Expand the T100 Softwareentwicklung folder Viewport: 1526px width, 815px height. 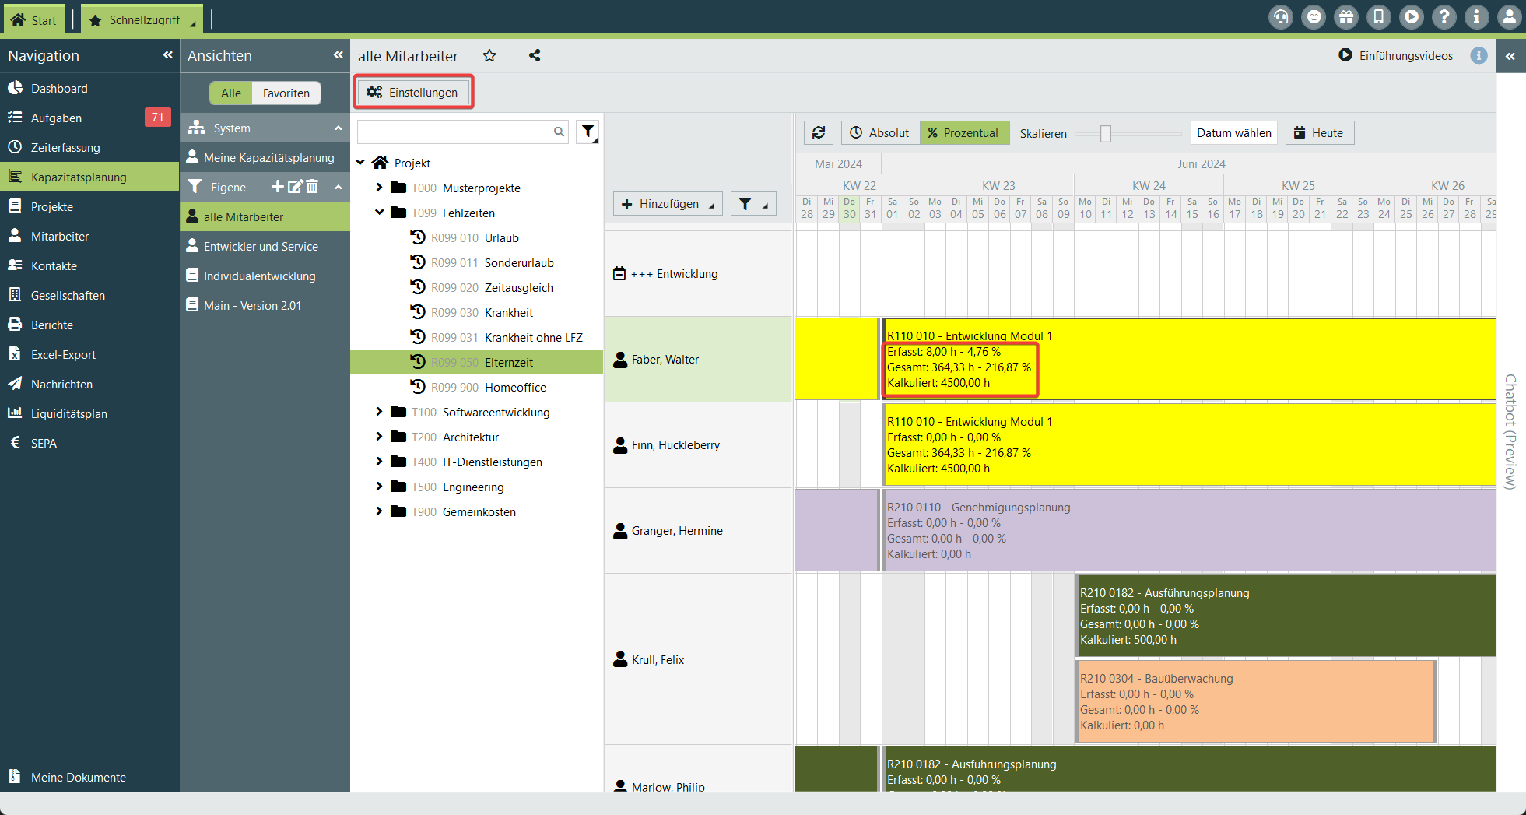[379, 412]
